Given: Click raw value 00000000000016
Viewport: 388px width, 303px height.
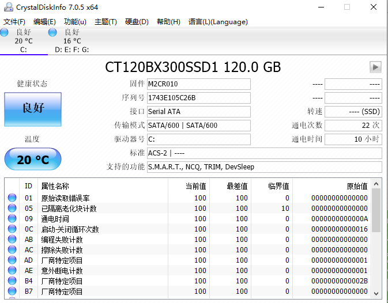Looking at the screenshot, I should coord(340,229).
